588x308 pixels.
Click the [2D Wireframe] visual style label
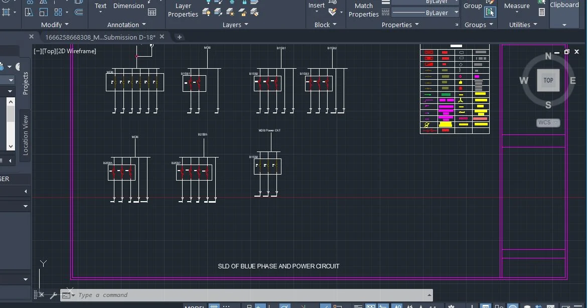[x=76, y=51]
